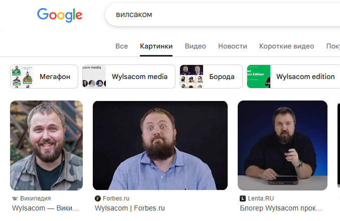The height and width of the screenshot is (221, 340).
Task: Select the Мегафон chip thumbnail
Action: pos(22,76)
